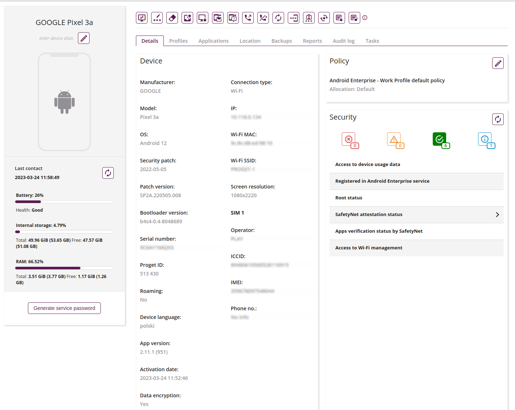Screen dimensions: 515x410
Task: Click the Internal storage usage bar
Action: coord(65,232)
